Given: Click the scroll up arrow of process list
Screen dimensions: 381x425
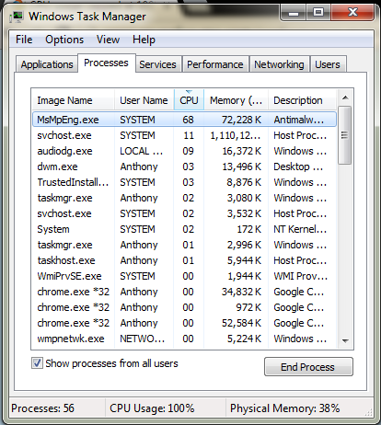Looking at the screenshot, I should click(x=345, y=98).
